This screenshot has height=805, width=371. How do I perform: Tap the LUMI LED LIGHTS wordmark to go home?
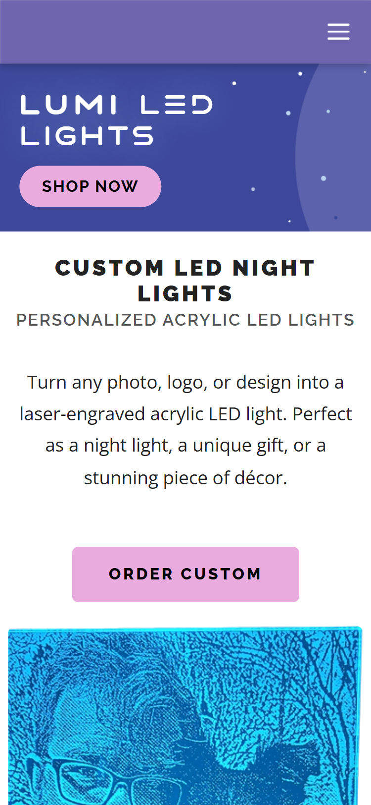[x=116, y=118]
